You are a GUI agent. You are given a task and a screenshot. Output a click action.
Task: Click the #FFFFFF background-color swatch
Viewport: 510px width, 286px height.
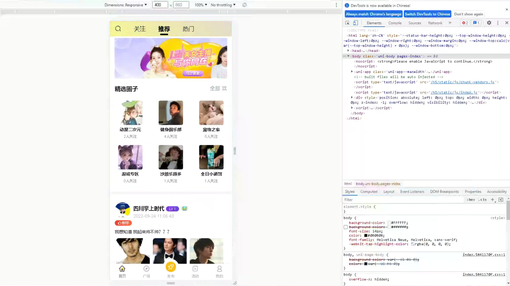pyautogui.click(x=389, y=223)
